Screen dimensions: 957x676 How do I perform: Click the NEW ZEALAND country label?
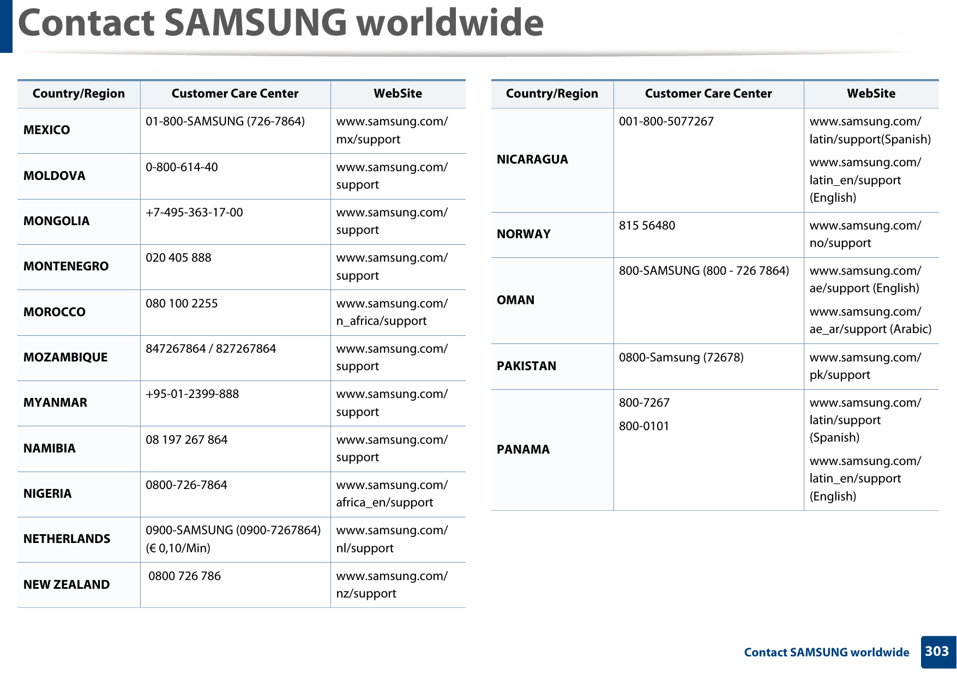click(x=67, y=583)
